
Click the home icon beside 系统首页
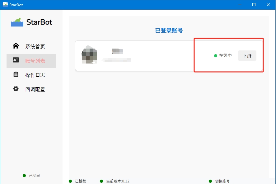pos(16,46)
